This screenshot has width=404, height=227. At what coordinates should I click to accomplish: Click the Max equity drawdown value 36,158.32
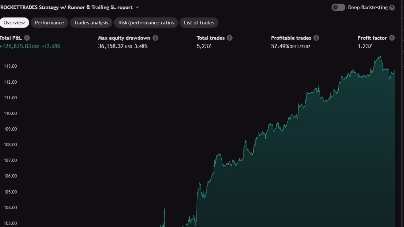(111, 46)
